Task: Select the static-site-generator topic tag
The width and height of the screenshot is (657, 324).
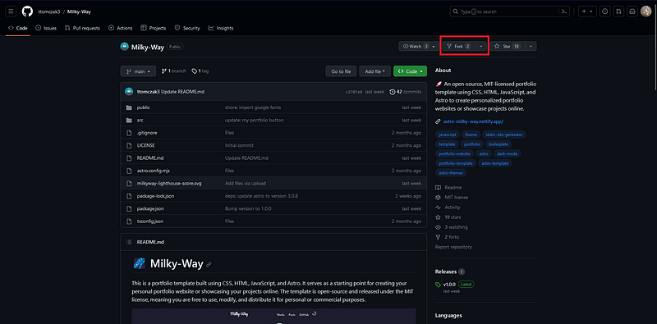Action: point(504,135)
